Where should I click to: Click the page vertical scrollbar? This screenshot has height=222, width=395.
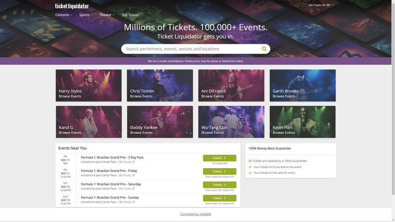point(393,98)
